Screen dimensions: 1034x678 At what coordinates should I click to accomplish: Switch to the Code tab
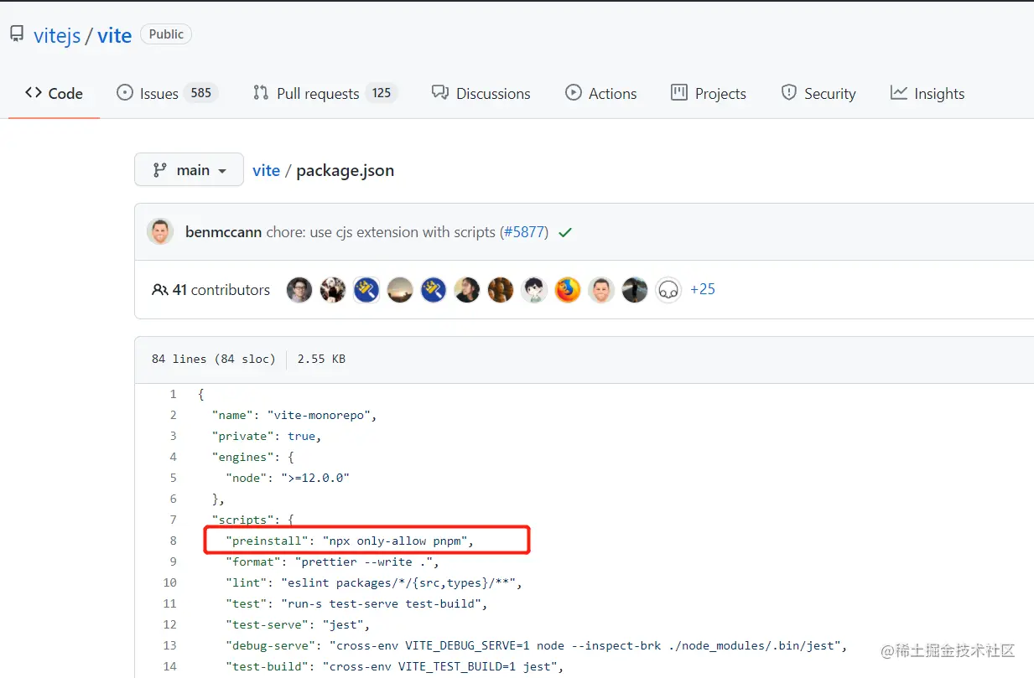[54, 93]
